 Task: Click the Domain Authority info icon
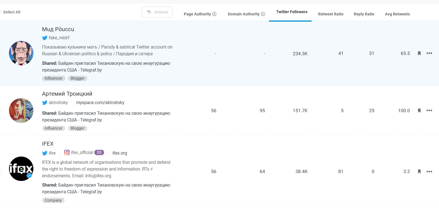pos(263,14)
